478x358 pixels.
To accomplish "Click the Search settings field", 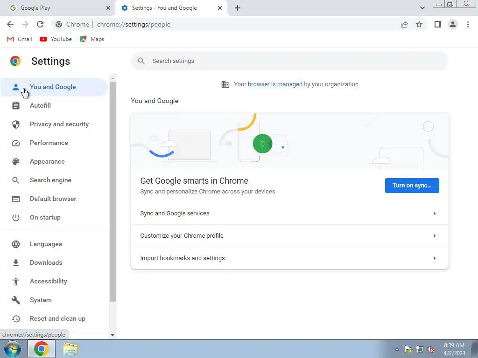I will 289,61.
